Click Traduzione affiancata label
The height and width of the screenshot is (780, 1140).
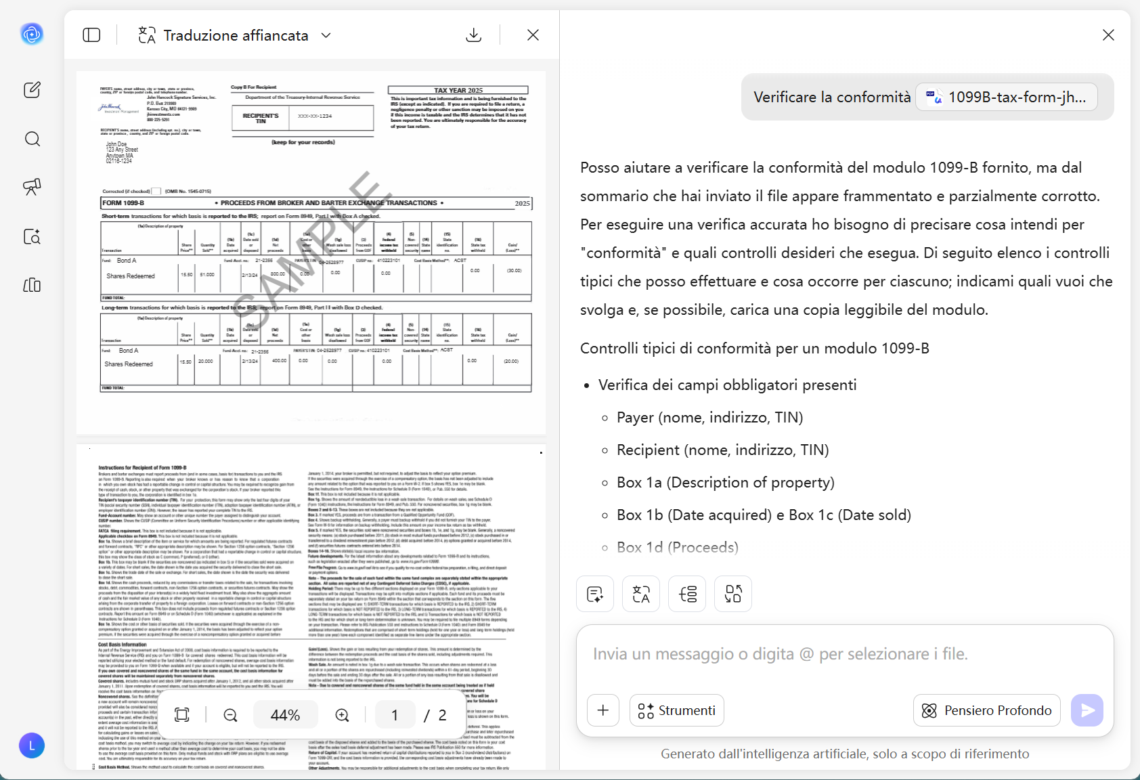click(x=236, y=35)
